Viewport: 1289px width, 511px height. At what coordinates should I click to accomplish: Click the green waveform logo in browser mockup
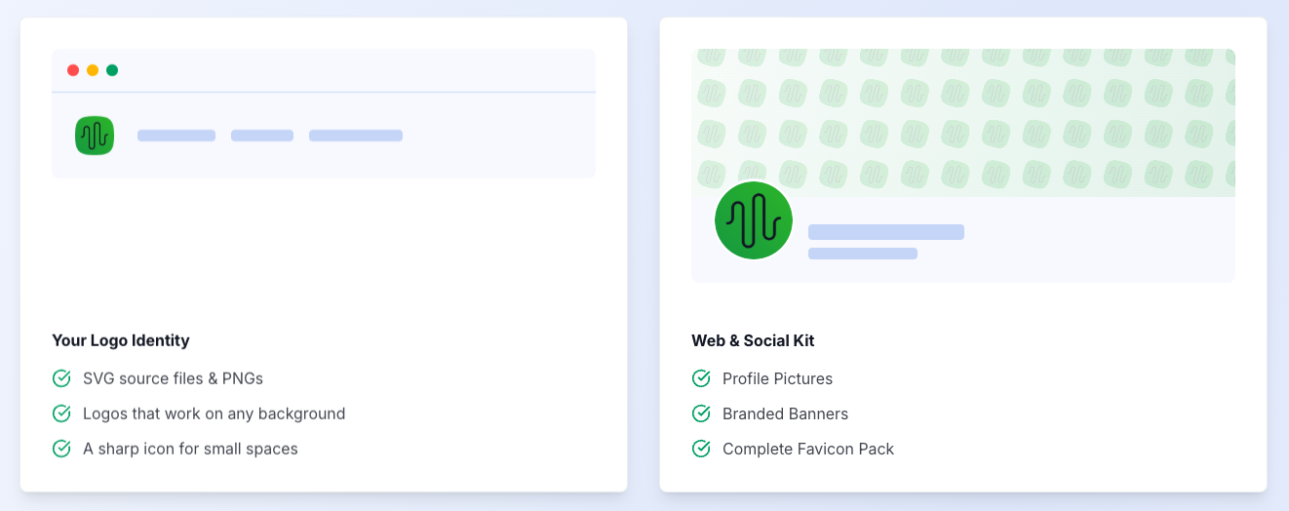pyautogui.click(x=95, y=136)
